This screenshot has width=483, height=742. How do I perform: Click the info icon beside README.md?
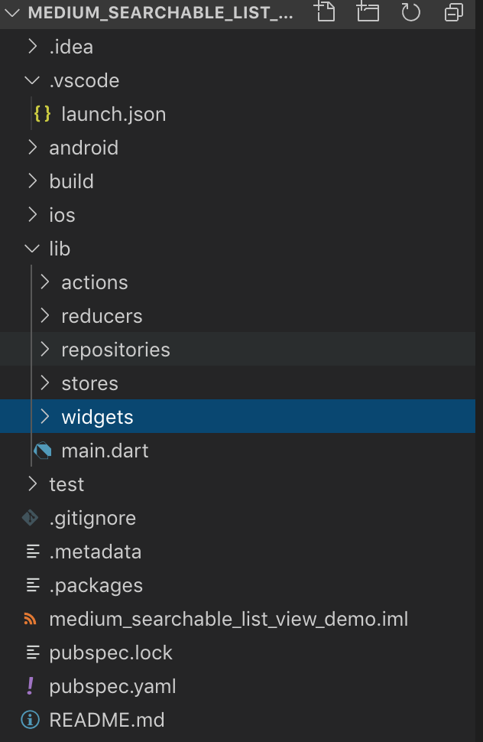[x=31, y=720]
